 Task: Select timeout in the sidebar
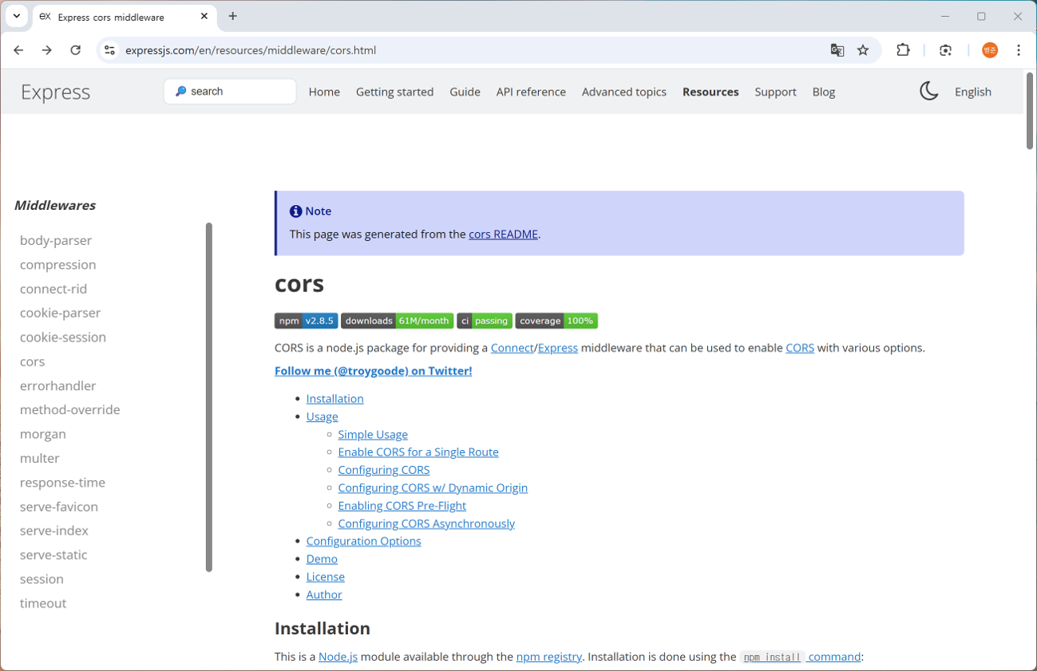pyautogui.click(x=43, y=603)
